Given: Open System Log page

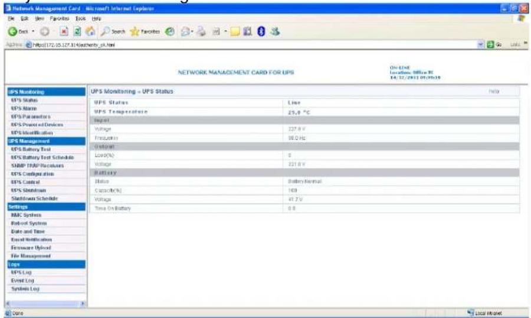Looking at the screenshot, I should tap(25, 289).
